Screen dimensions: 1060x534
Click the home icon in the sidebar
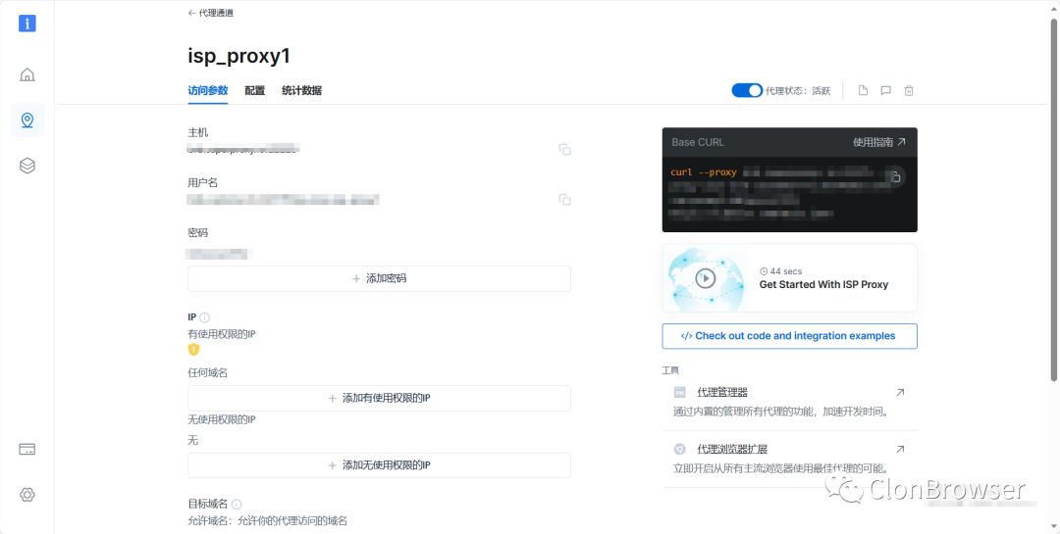pos(27,74)
